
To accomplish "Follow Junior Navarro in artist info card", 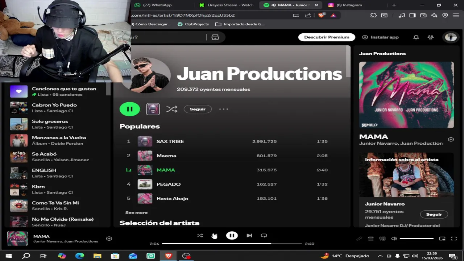I will [434, 214].
